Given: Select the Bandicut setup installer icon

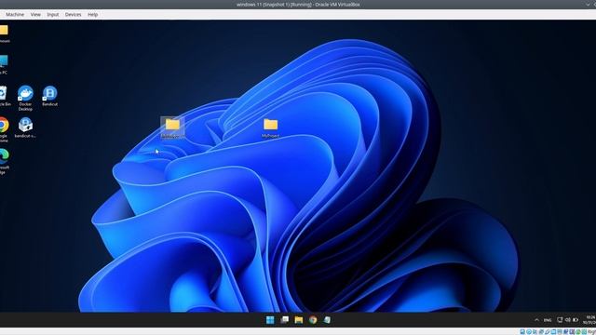Looking at the screenshot, I should pos(25,127).
